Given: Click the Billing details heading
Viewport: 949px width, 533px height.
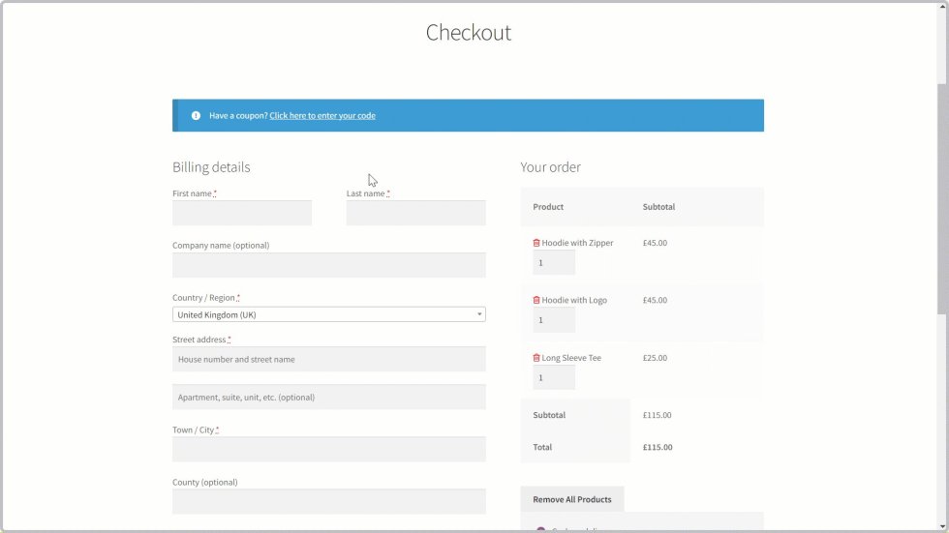Looking at the screenshot, I should 211,167.
